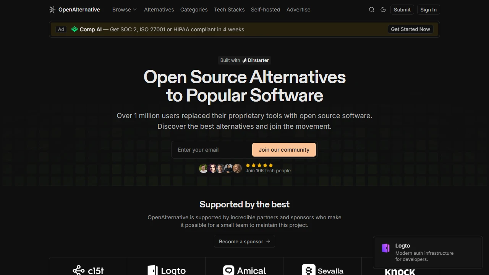Image resolution: width=489 pixels, height=275 pixels.
Task: Toggle dark mode with the moon icon
Action: 383,10
